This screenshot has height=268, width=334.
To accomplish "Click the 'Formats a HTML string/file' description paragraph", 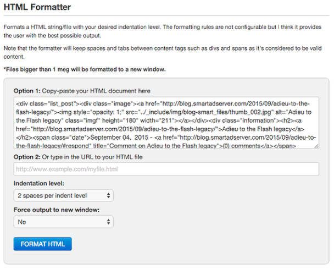I will (165, 31).
